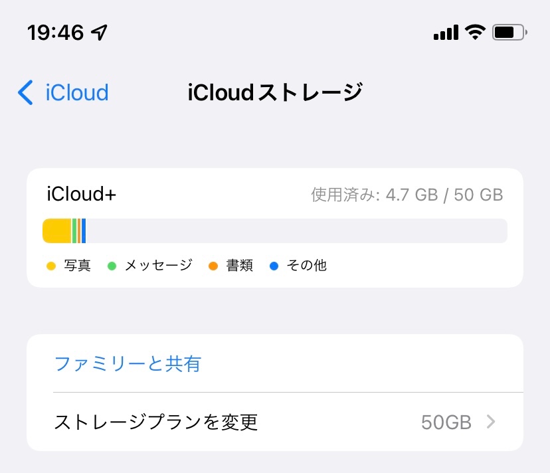Open ストレージプランを変更 row
Screen dimensions: 550x473
(x=156, y=422)
